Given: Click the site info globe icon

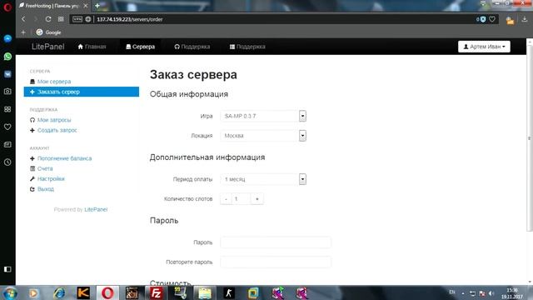Looking at the screenshot, I should point(88,19).
